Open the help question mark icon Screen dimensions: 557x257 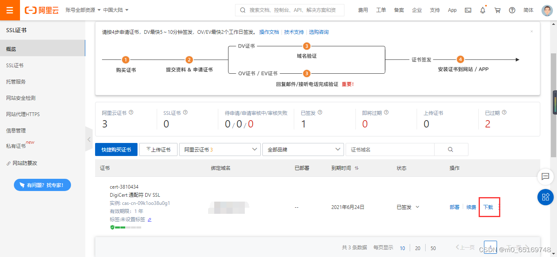point(512,10)
